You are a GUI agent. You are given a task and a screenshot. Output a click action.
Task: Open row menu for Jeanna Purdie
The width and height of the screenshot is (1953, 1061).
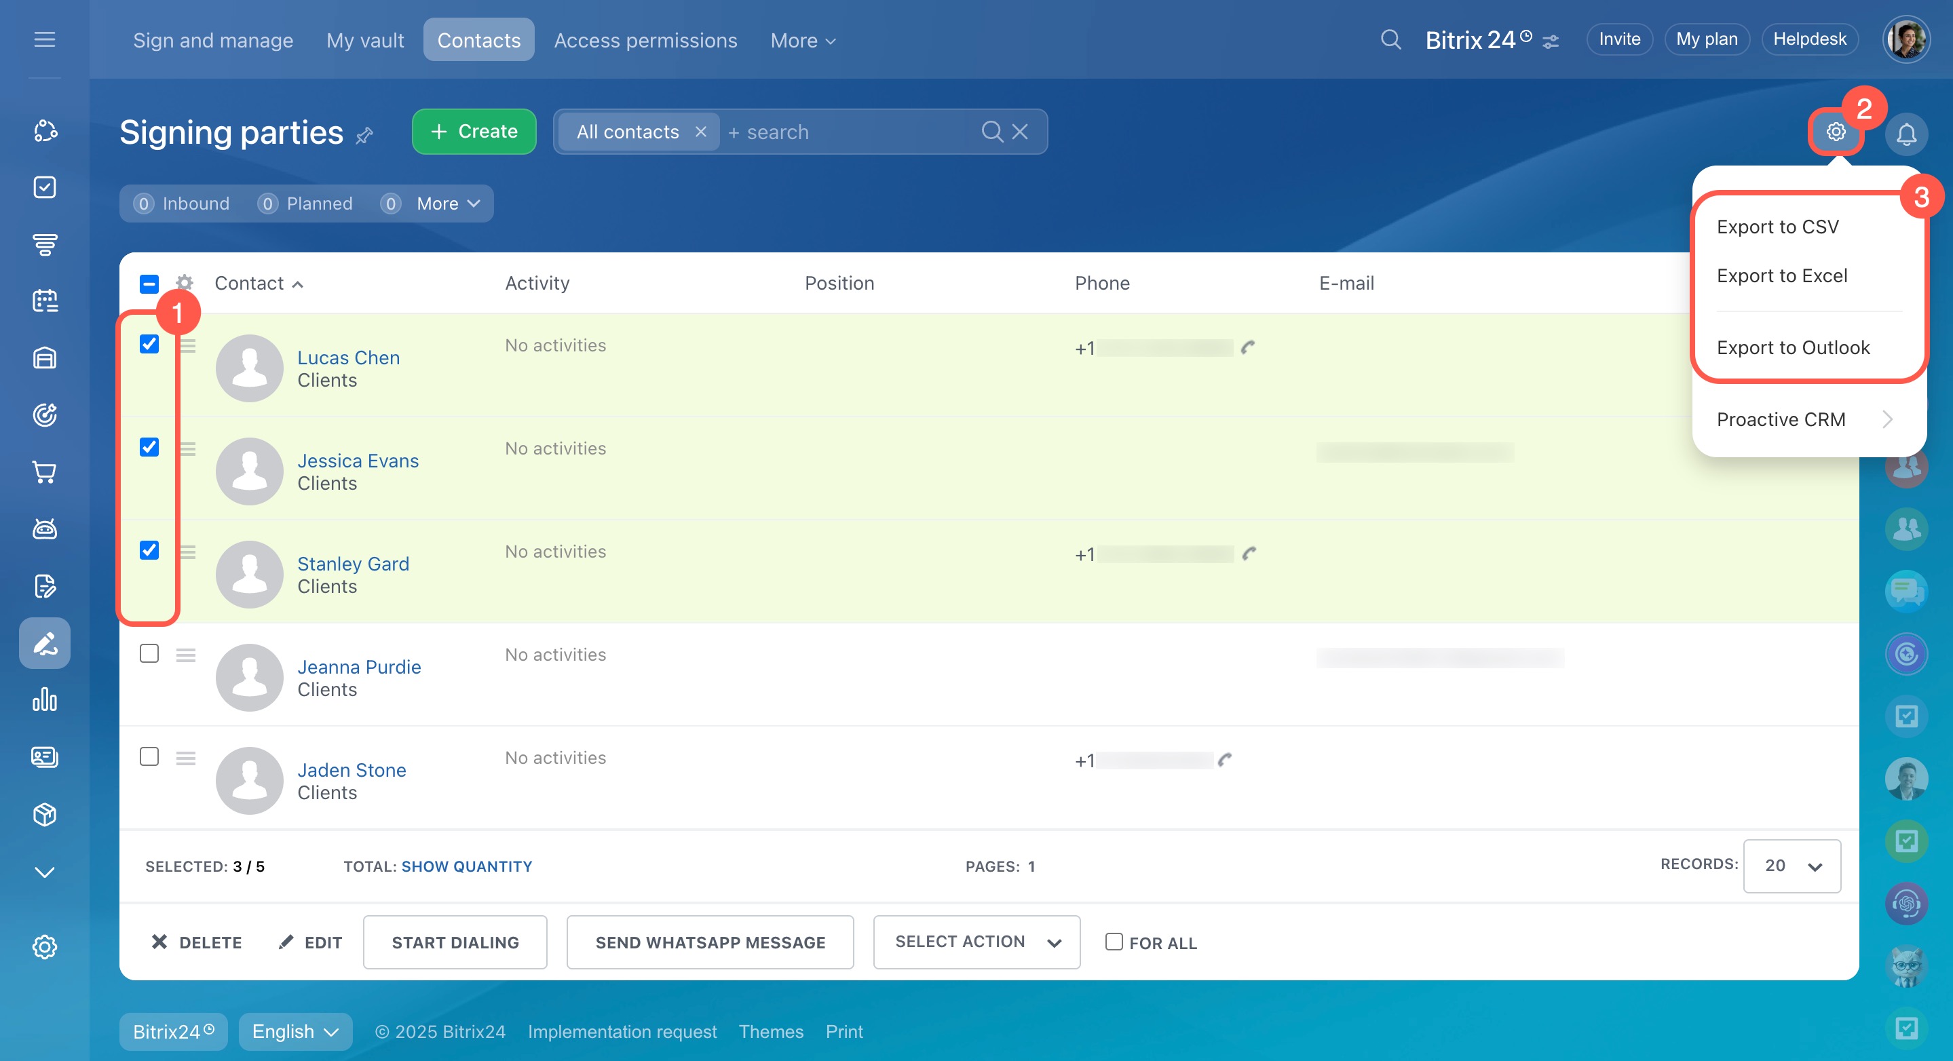186,655
